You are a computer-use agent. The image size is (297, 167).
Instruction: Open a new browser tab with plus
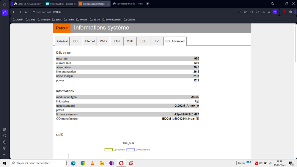(x=148, y=4)
